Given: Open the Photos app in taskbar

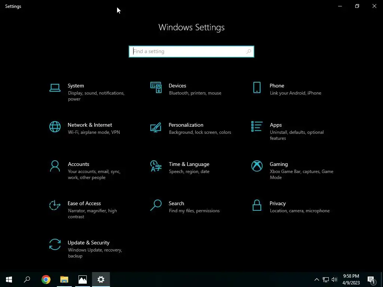Looking at the screenshot, I should pos(83,280).
